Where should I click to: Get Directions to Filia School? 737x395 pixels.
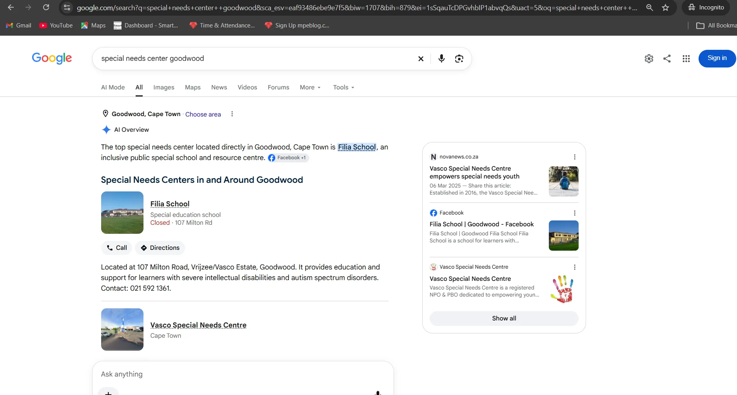tap(160, 248)
